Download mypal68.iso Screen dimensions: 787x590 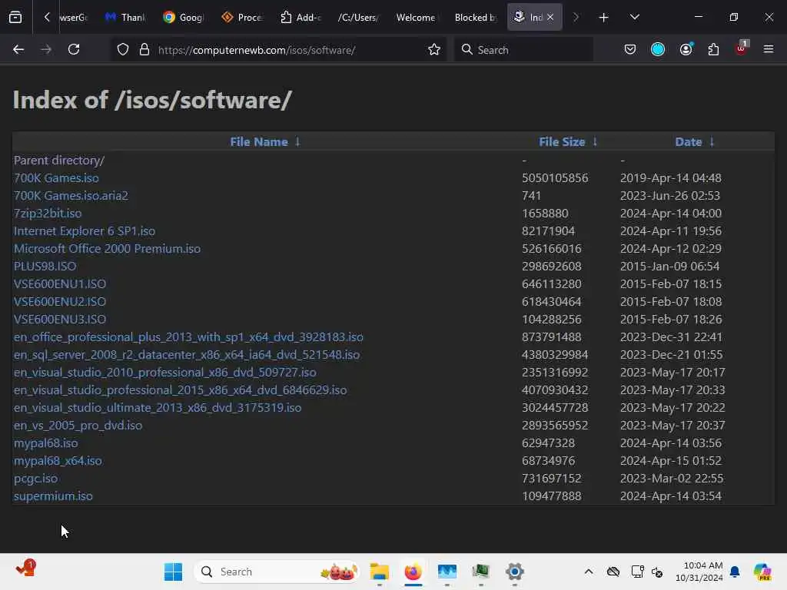pyautogui.click(x=45, y=443)
